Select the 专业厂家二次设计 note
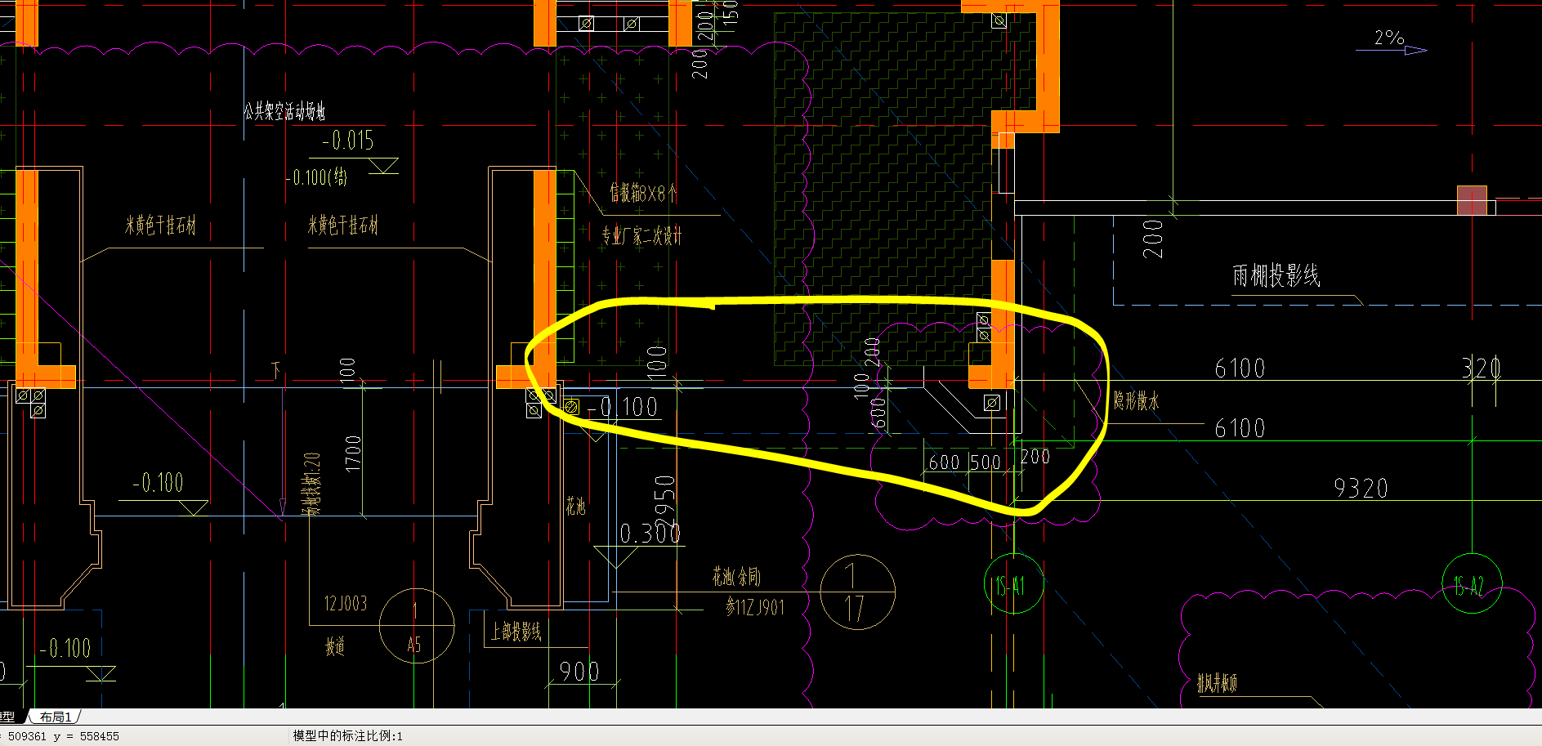Viewport: 1542px width, 746px height. click(641, 236)
